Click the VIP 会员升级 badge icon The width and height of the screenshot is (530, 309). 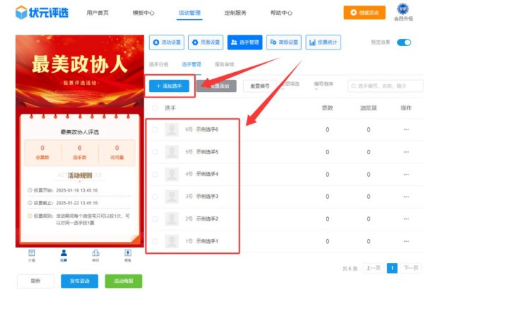click(x=403, y=9)
